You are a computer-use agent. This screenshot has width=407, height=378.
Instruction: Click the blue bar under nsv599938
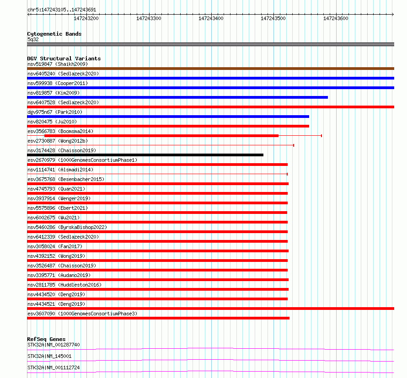210,88
